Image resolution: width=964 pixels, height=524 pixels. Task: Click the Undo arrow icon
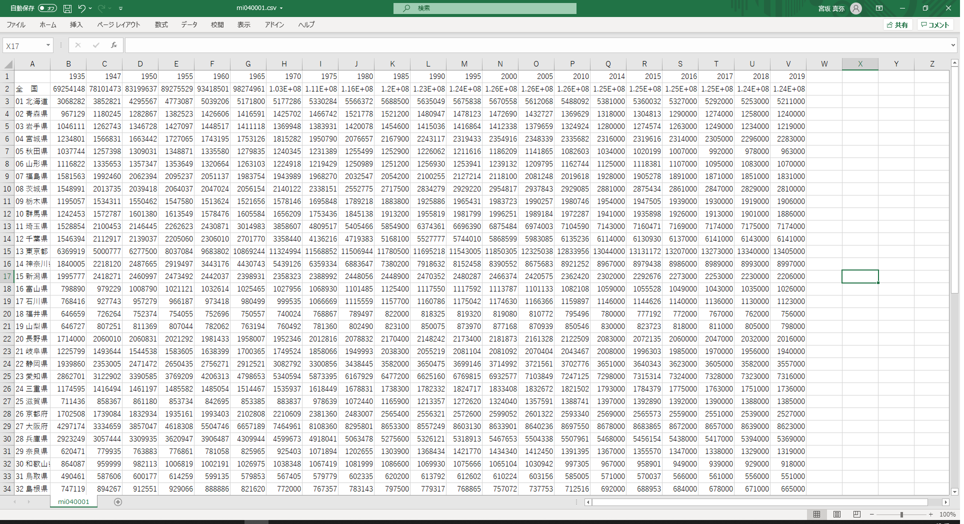(82, 8)
